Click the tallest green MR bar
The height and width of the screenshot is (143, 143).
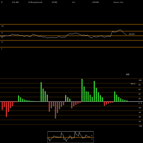(82, 90)
